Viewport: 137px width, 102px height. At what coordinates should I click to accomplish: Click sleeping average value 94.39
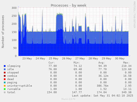coord(103,66)
